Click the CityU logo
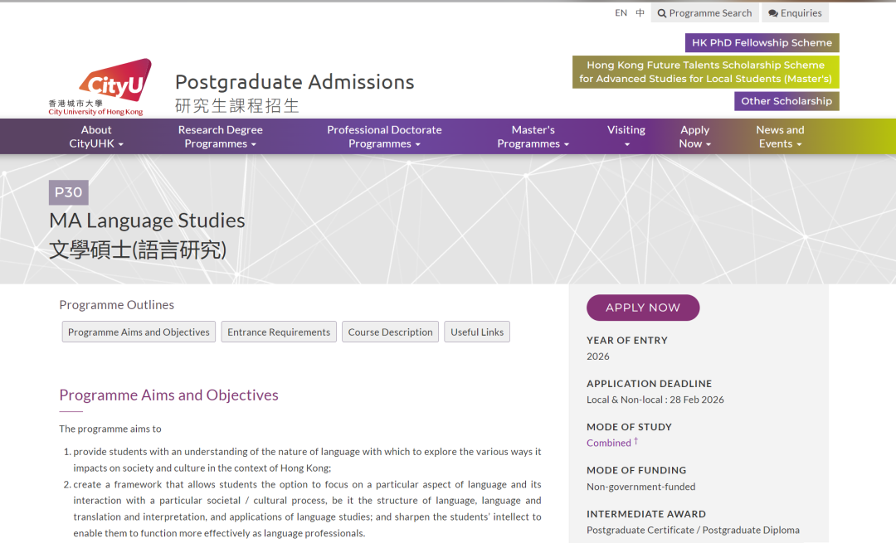The height and width of the screenshot is (543, 896). [100, 87]
